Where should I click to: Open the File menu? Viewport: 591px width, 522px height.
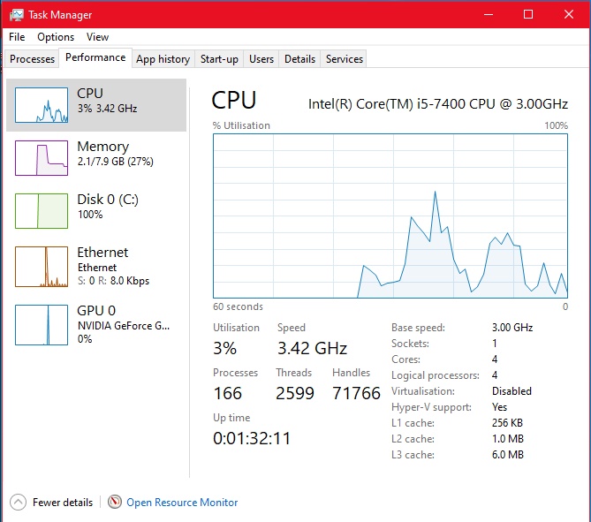(17, 37)
